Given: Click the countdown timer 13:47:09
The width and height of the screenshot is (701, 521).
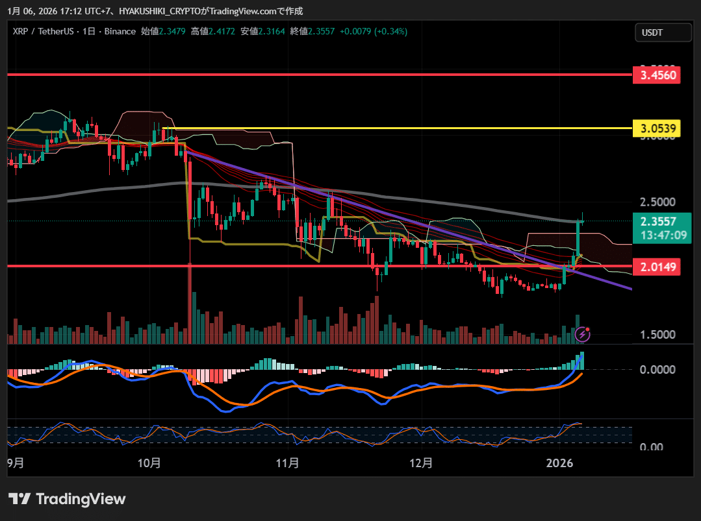Looking at the screenshot, I should [x=663, y=236].
